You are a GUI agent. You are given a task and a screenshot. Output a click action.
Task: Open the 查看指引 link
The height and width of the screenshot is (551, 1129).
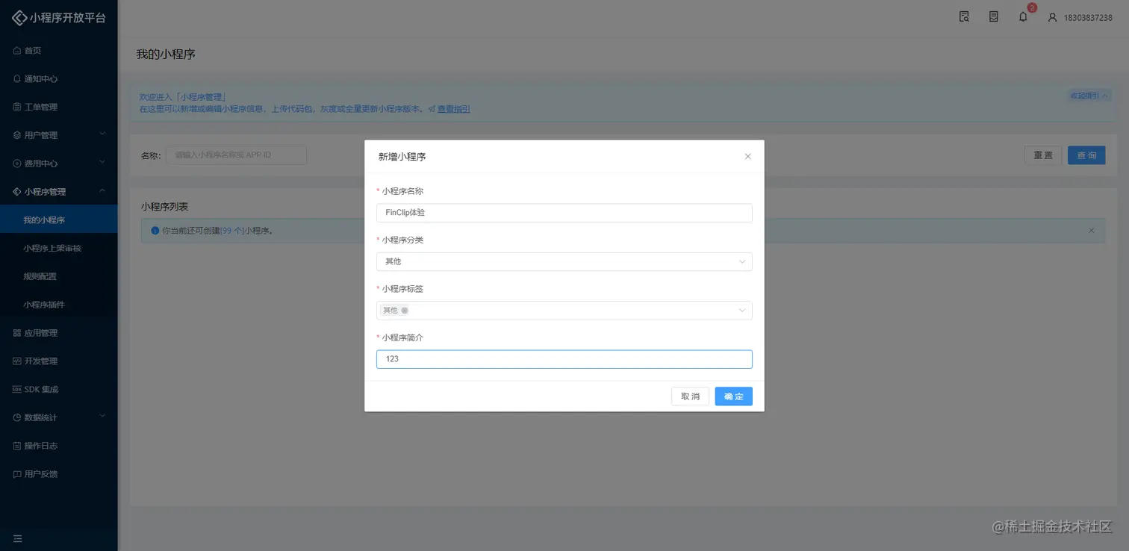pyautogui.click(x=453, y=109)
